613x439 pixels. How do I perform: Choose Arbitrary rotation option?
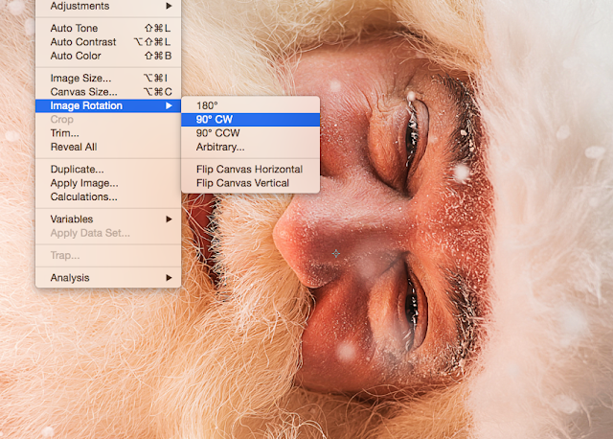[x=250, y=147]
